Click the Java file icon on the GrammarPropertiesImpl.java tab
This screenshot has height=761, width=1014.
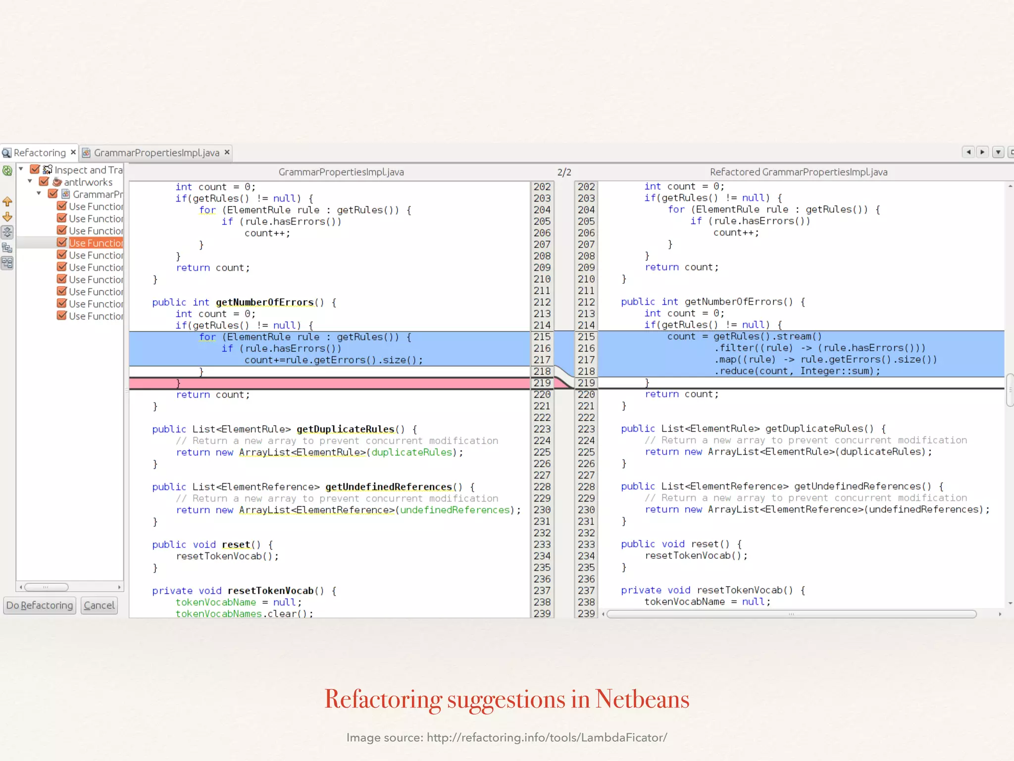tap(86, 153)
